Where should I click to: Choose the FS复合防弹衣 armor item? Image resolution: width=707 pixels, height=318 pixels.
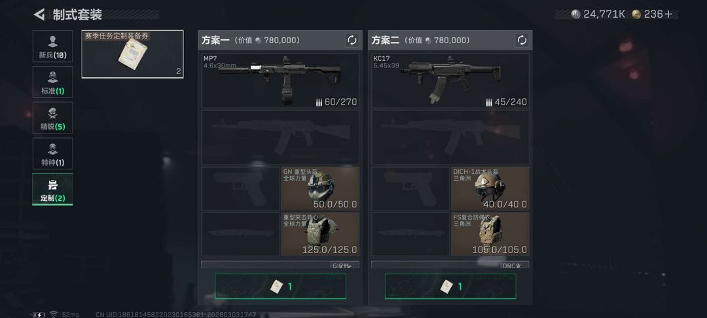490,234
